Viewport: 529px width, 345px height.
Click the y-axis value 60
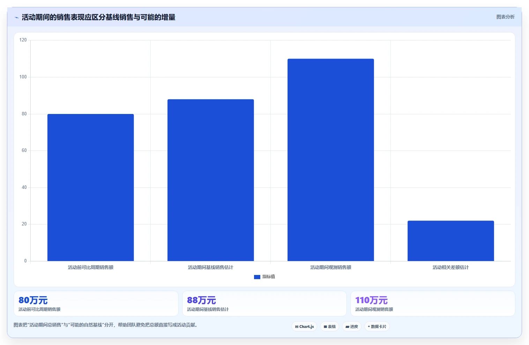(24, 151)
